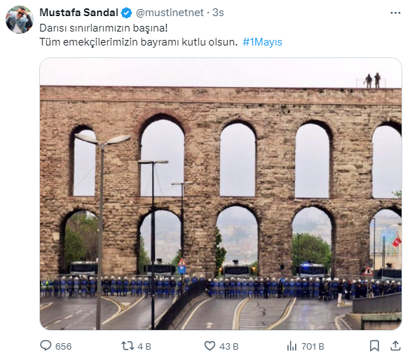Click the line 'Tüm emekçilerimizin bayramı kutlu olsun.'
The image size is (410, 358).
pos(139,42)
